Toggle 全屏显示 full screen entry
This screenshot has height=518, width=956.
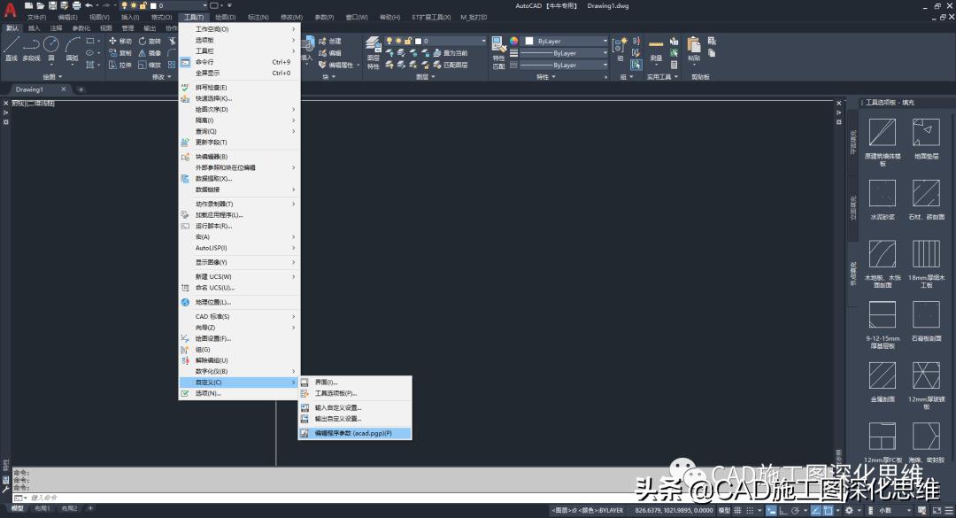point(240,73)
